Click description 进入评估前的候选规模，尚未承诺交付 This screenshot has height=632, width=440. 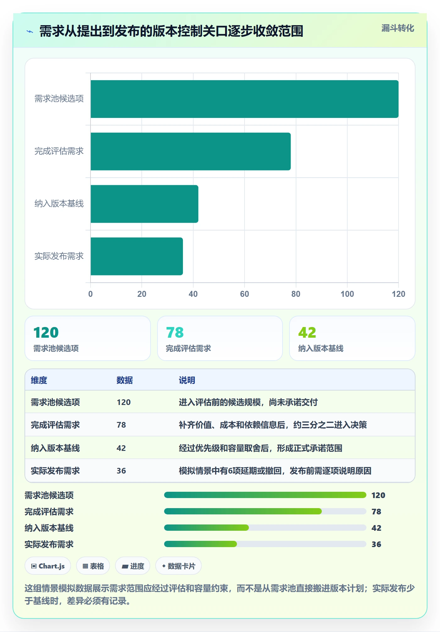click(248, 402)
